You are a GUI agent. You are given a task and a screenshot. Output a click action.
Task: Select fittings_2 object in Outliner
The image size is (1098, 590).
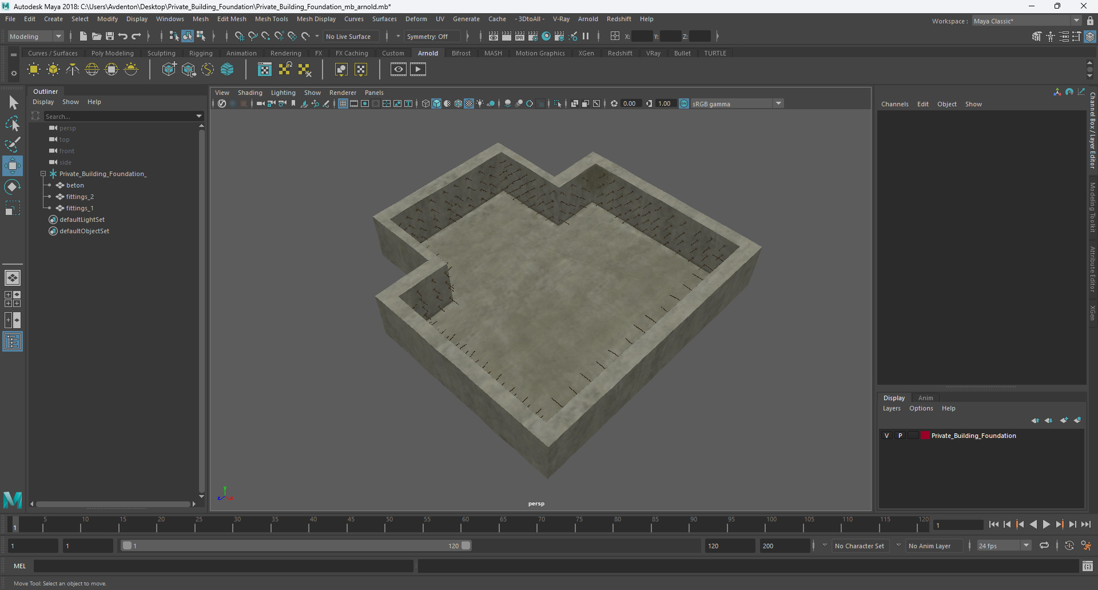point(79,197)
